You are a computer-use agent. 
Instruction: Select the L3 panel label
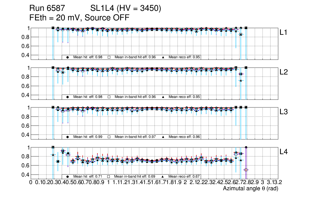(284, 112)
